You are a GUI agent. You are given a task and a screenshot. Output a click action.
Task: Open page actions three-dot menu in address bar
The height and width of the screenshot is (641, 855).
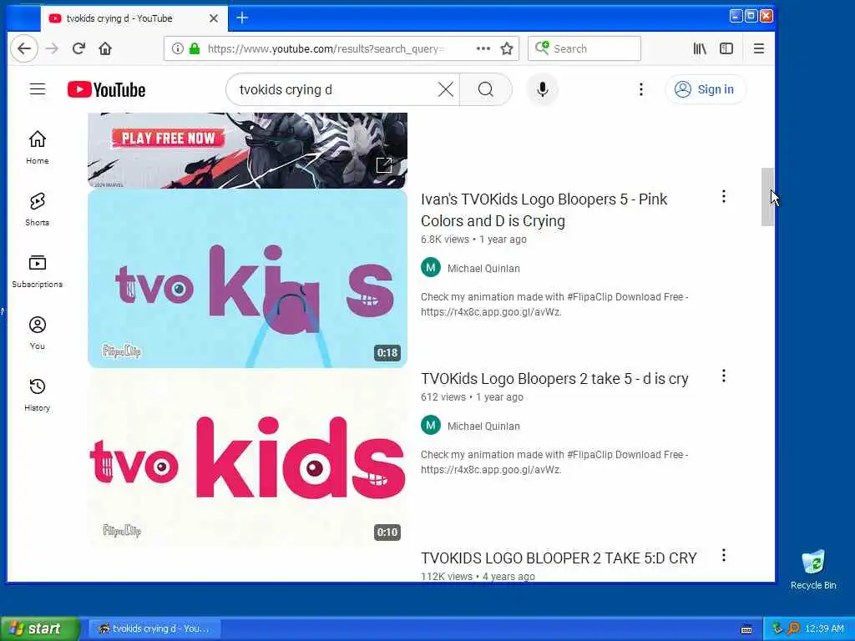coord(483,48)
